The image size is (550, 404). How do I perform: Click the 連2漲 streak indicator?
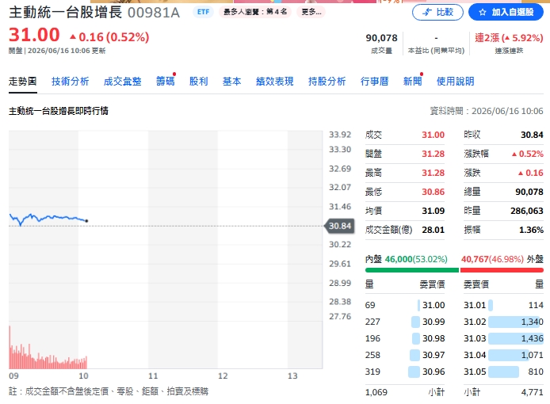[x=509, y=37]
